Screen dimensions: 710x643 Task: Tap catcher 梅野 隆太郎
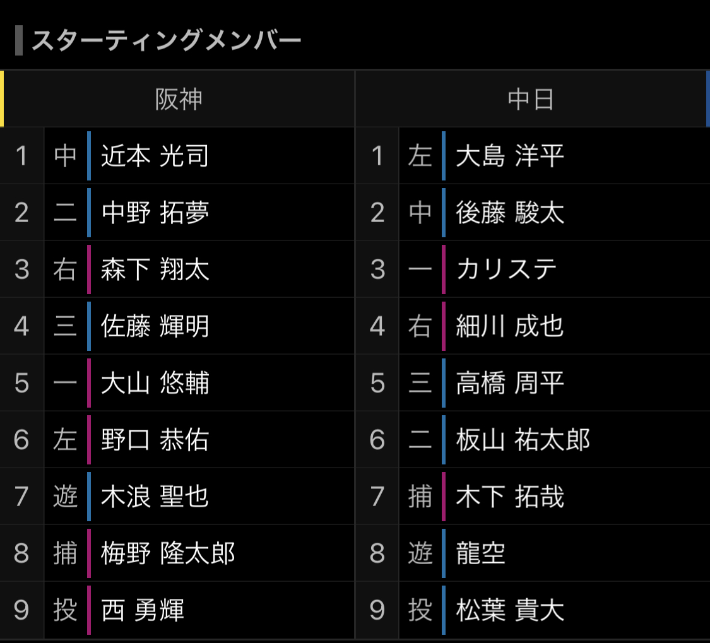pyautogui.click(x=168, y=553)
